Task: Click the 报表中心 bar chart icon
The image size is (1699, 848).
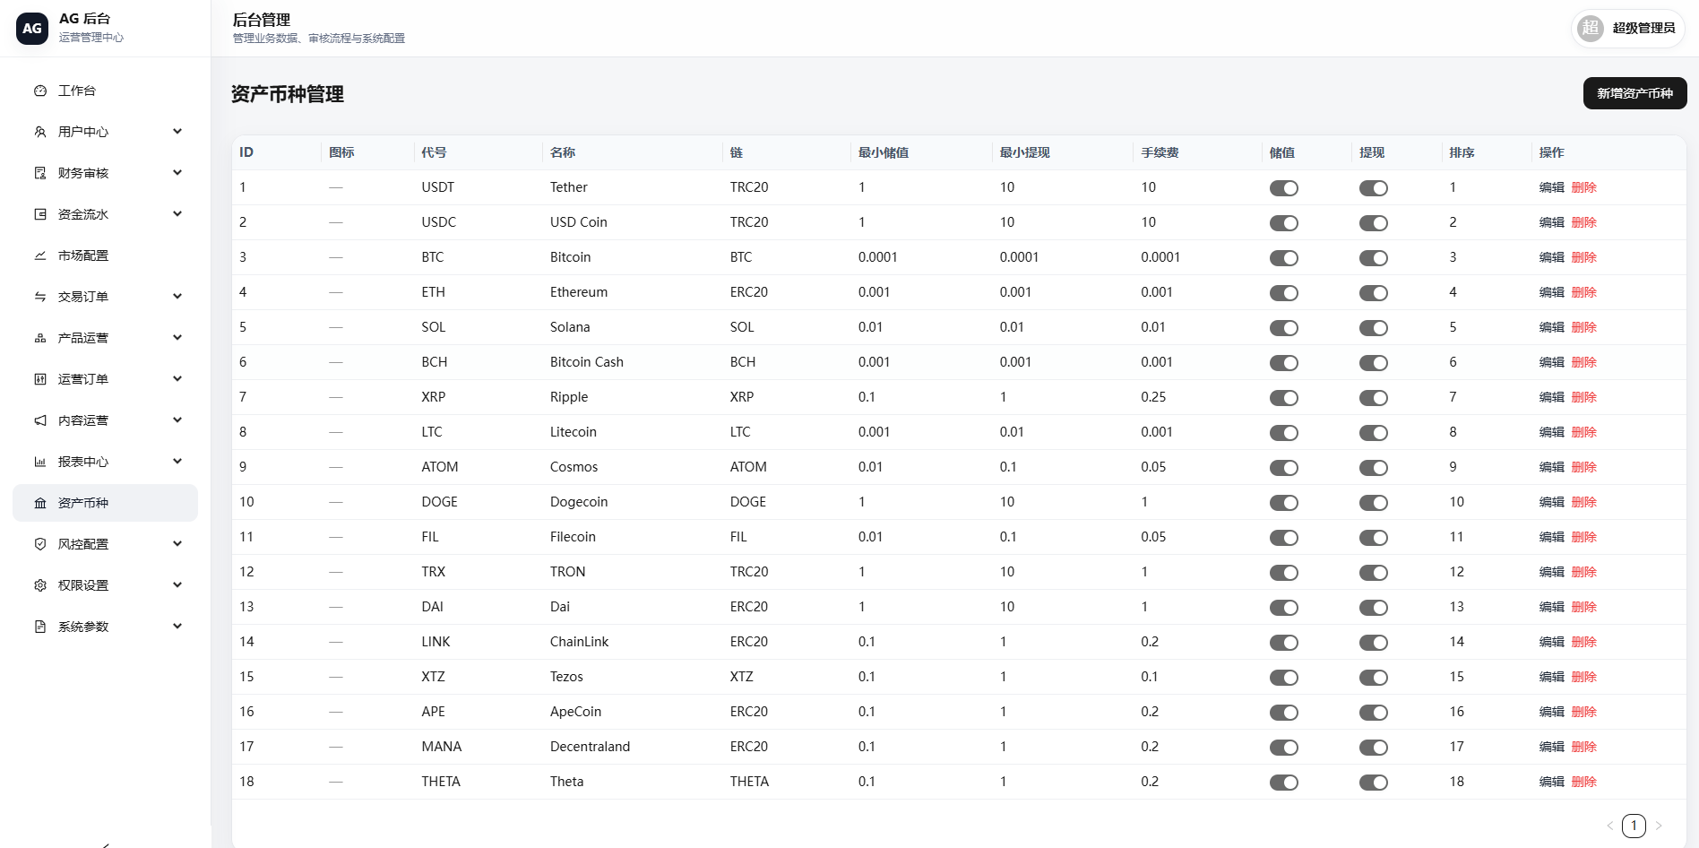Action: click(x=40, y=462)
